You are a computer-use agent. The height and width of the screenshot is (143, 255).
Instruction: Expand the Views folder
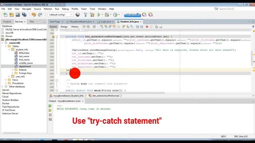[6, 80]
